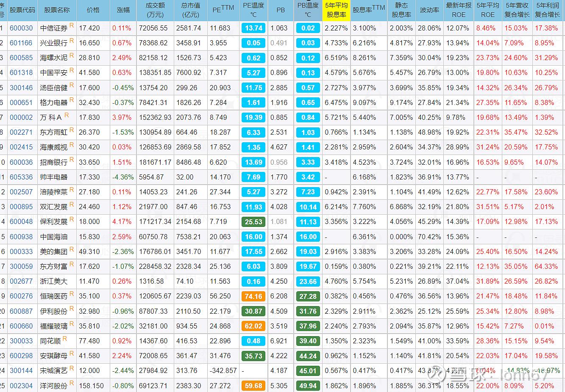The height and width of the screenshot is (392, 565).
Task: Open stock code link 000651 for 格力电器
Action: tap(21, 103)
